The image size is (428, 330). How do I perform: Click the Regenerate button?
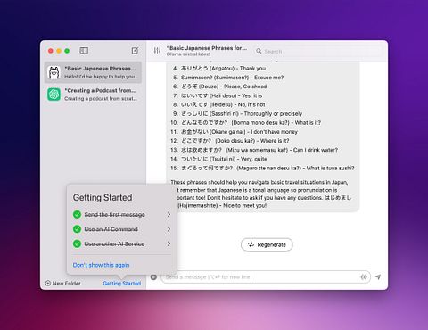(x=267, y=244)
